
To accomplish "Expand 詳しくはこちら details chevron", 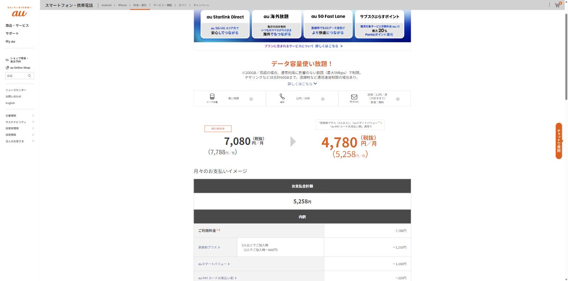I will click(315, 83).
